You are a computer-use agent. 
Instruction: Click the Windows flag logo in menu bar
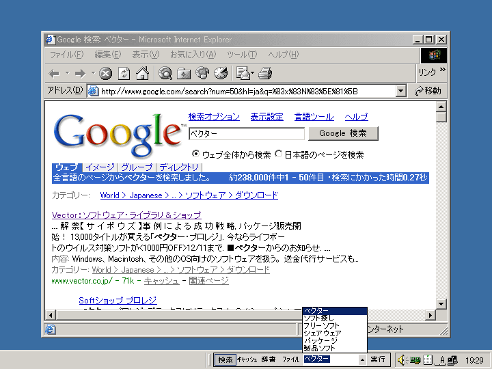pyautogui.click(x=434, y=55)
